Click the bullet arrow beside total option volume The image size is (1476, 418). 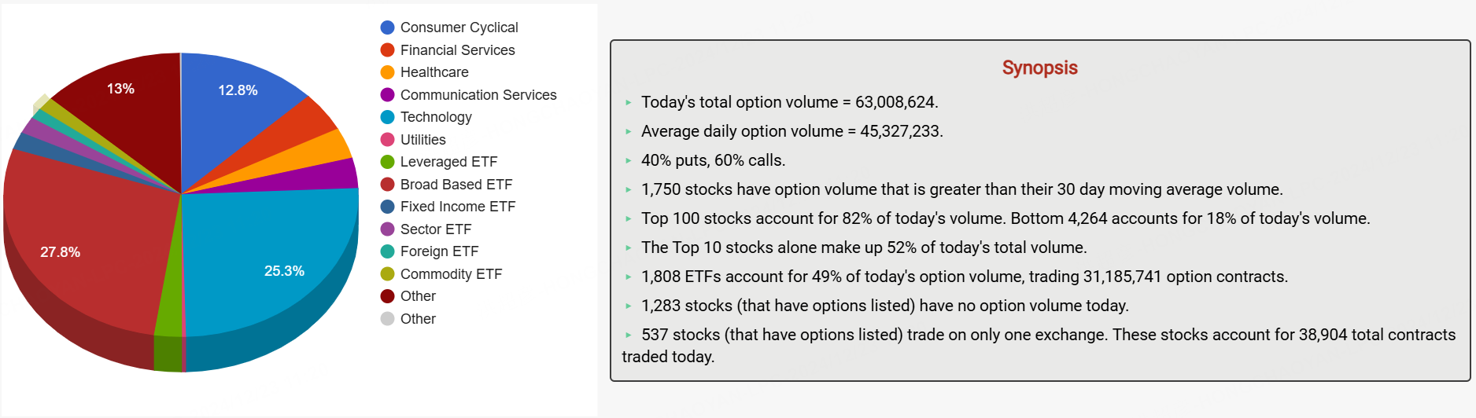(x=629, y=103)
